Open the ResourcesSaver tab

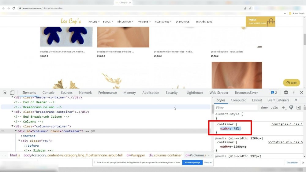246,93
